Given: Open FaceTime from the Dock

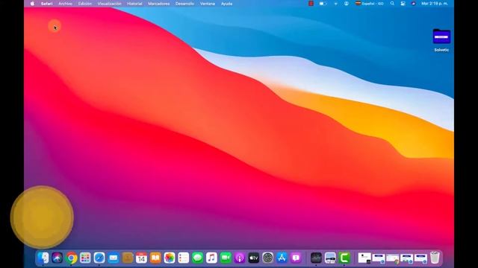Looking at the screenshot, I should tap(226, 258).
